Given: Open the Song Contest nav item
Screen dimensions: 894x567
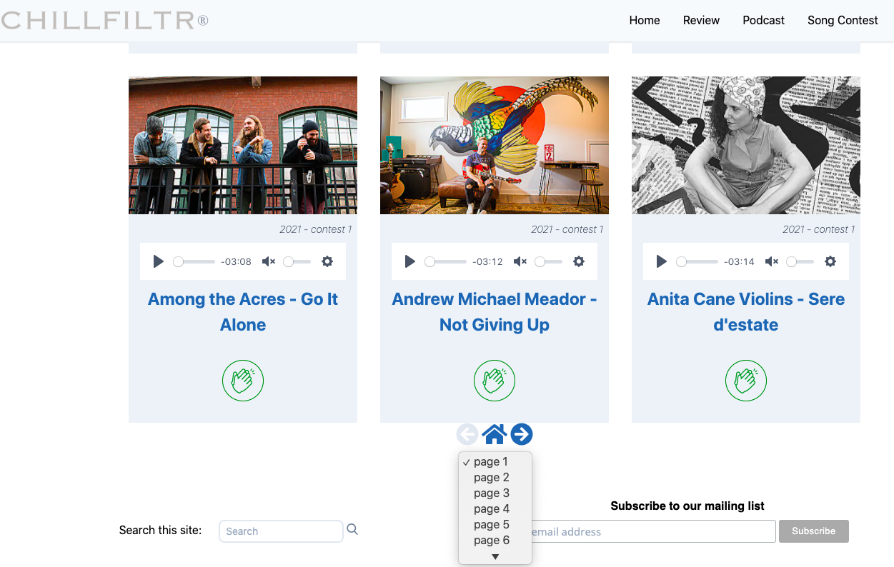Looking at the screenshot, I should (843, 20).
